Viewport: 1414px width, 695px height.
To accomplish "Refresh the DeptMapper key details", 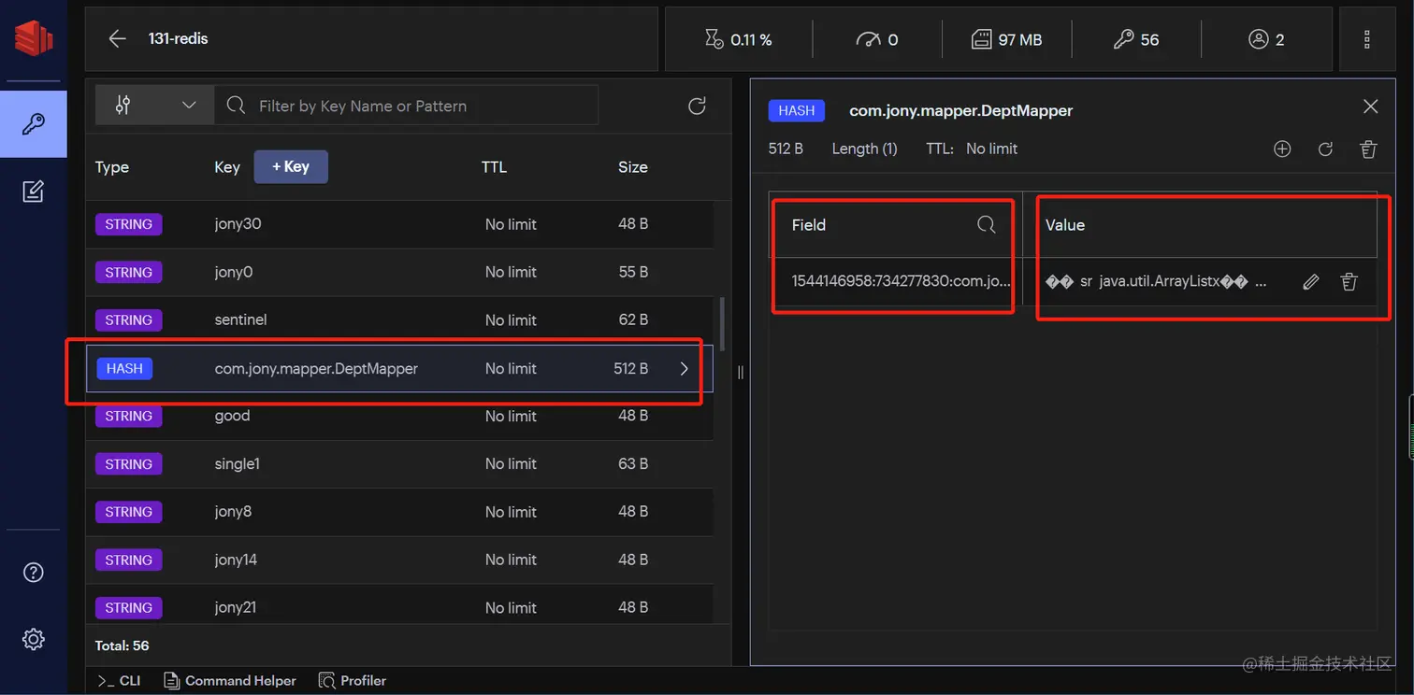I will tap(1325, 149).
